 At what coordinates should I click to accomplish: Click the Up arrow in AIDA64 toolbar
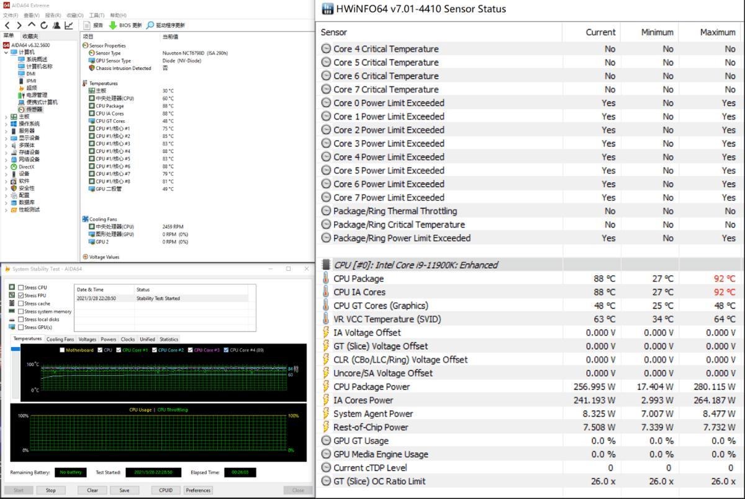coord(30,25)
